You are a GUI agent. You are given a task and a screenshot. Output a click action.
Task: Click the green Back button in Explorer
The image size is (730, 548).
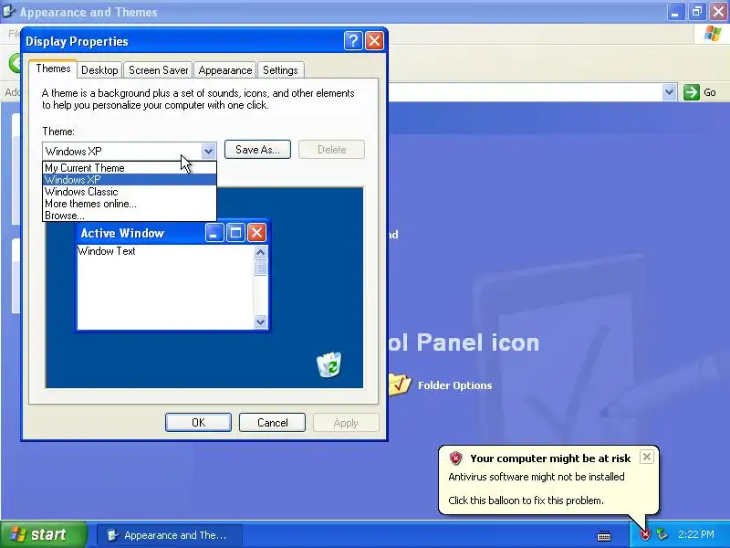(15, 63)
